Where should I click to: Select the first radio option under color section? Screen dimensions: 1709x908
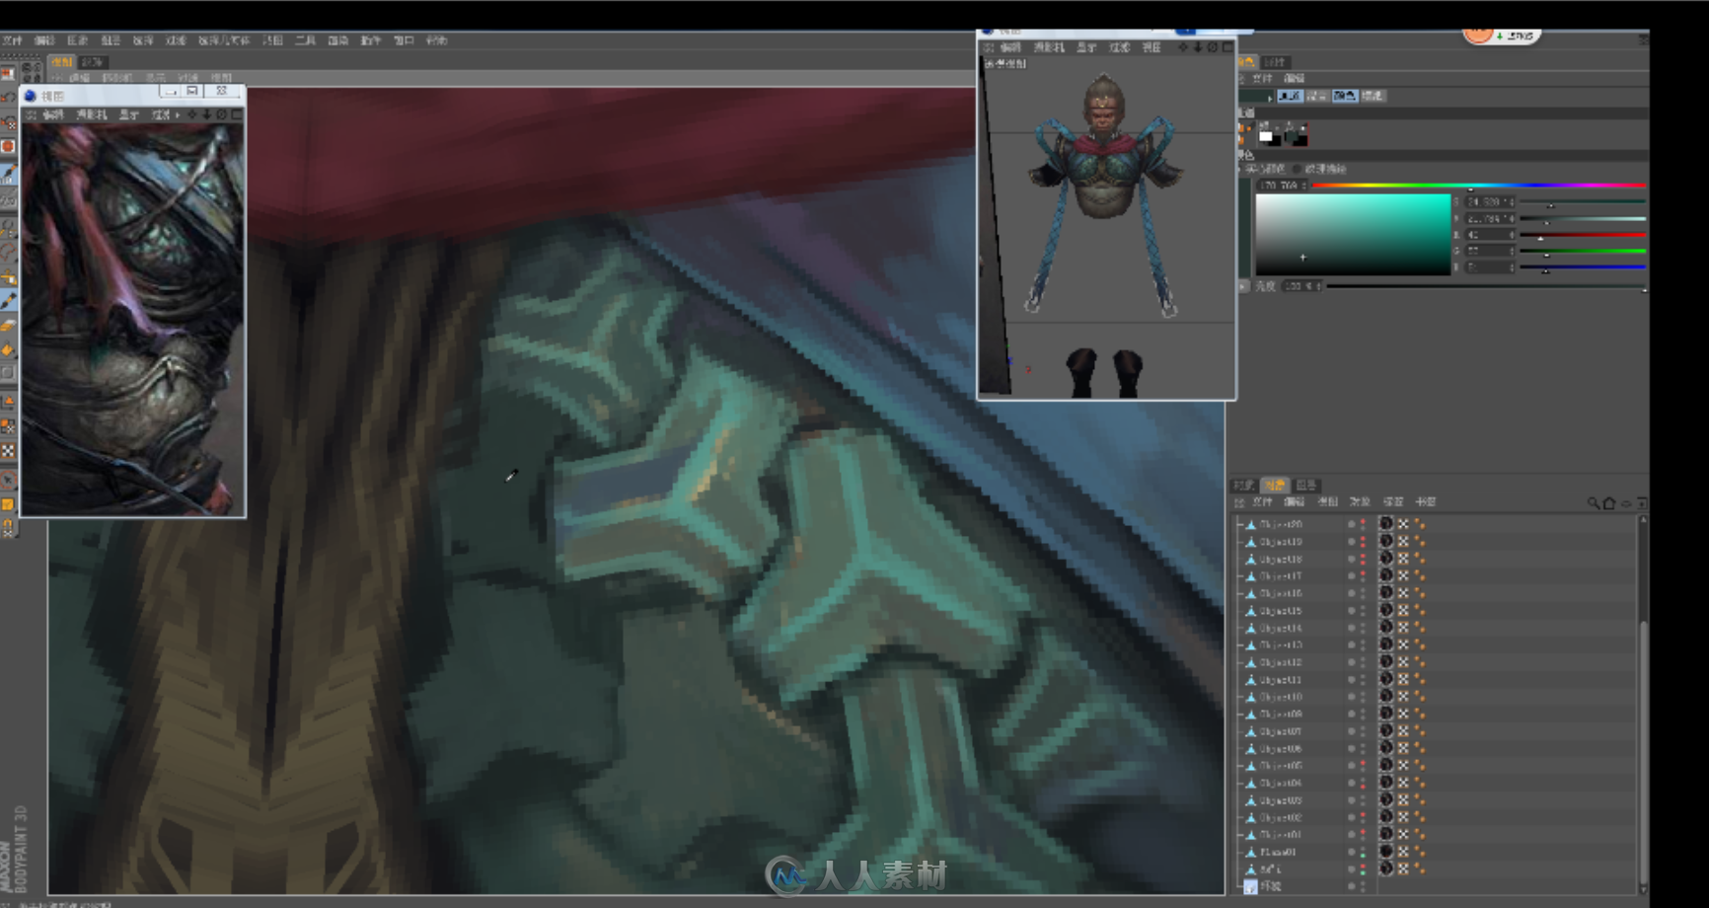click(x=1239, y=170)
